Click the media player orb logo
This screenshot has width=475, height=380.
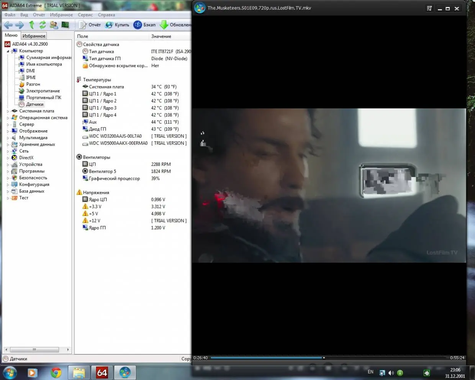pos(200,8)
